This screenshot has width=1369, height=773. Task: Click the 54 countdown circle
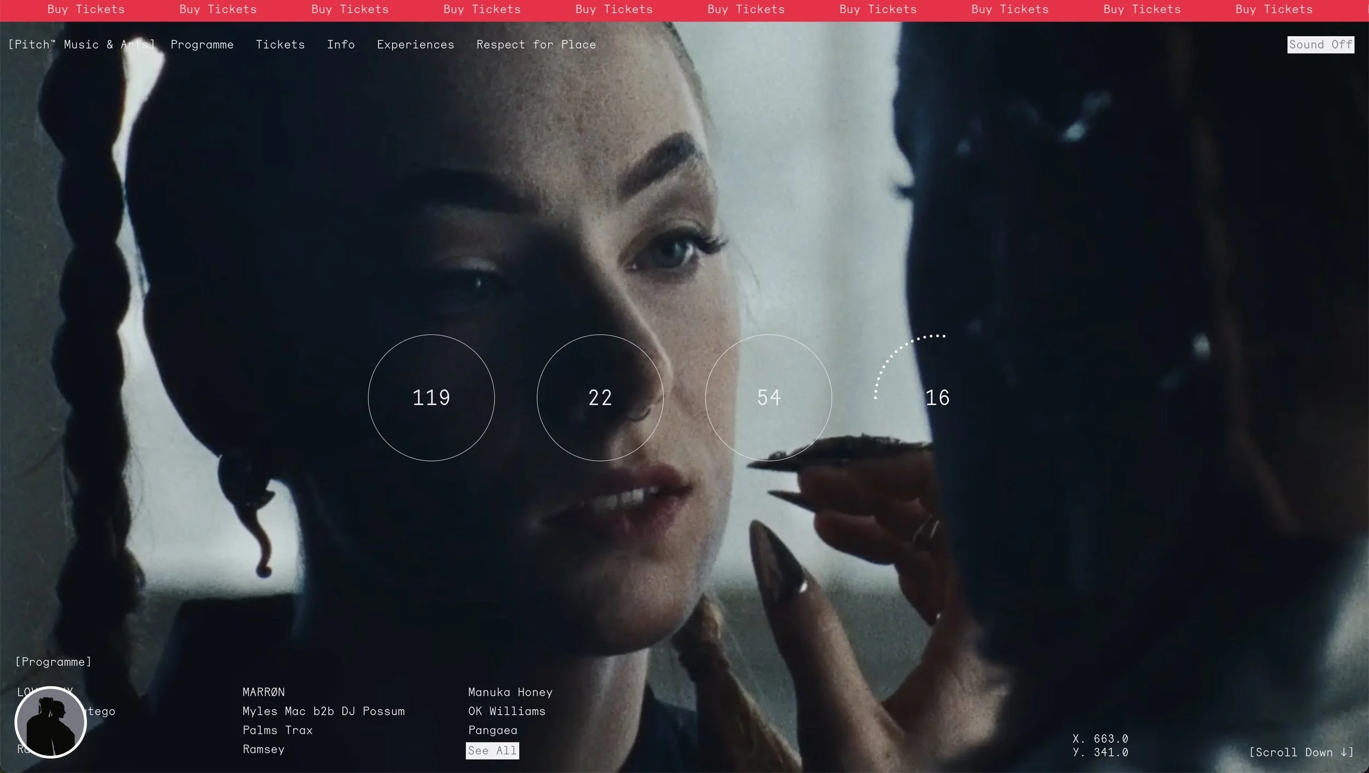[768, 397]
